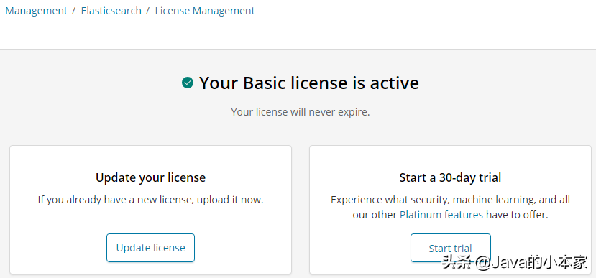Click the 'Update your license' card title
596x278 pixels.
coord(150,177)
